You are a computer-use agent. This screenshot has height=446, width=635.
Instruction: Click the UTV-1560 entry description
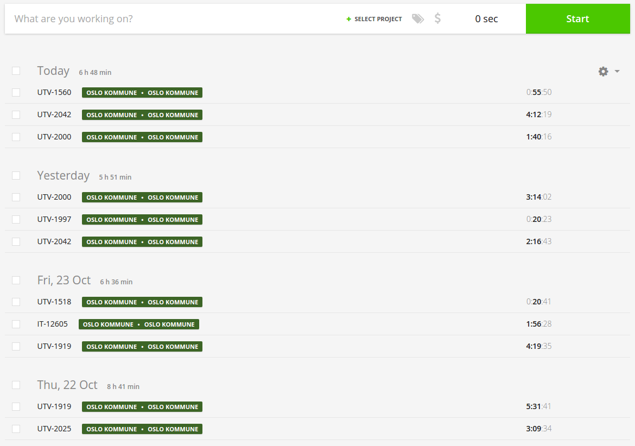click(54, 92)
